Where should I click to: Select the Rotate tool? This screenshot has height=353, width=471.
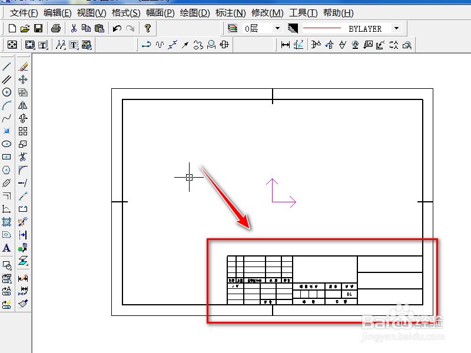[23, 118]
